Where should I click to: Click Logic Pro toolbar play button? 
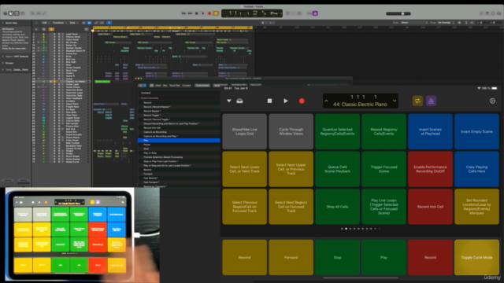click(x=203, y=13)
